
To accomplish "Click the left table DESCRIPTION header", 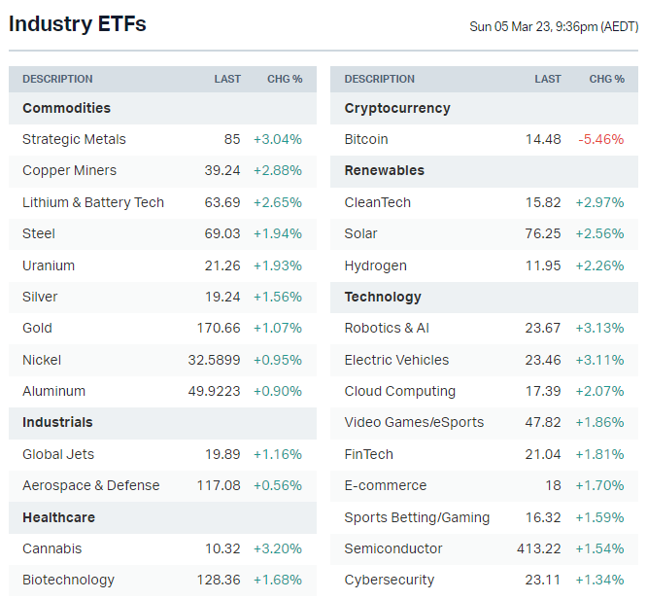I will pos(57,79).
